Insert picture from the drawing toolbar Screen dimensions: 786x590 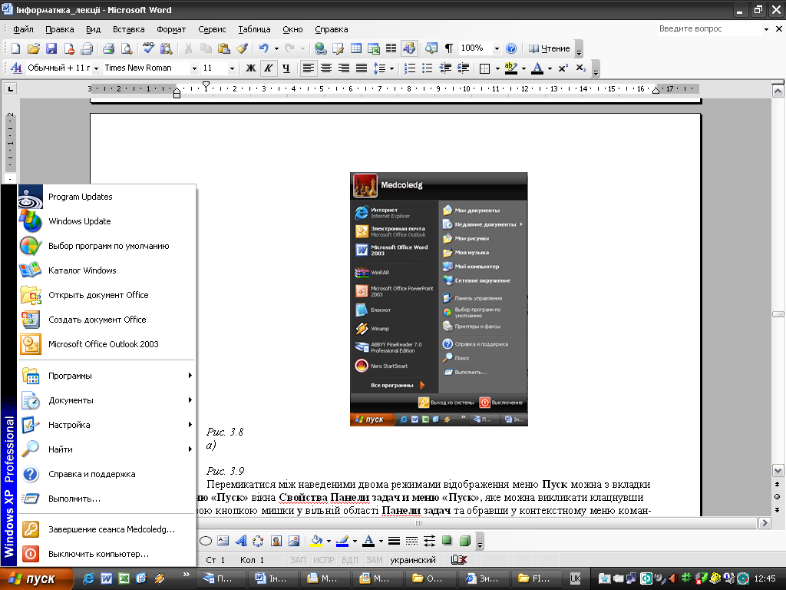(294, 541)
